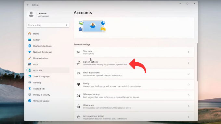Click the Family row chevron
Image resolution: width=221 pixels, height=124 pixels.
coord(189,85)
